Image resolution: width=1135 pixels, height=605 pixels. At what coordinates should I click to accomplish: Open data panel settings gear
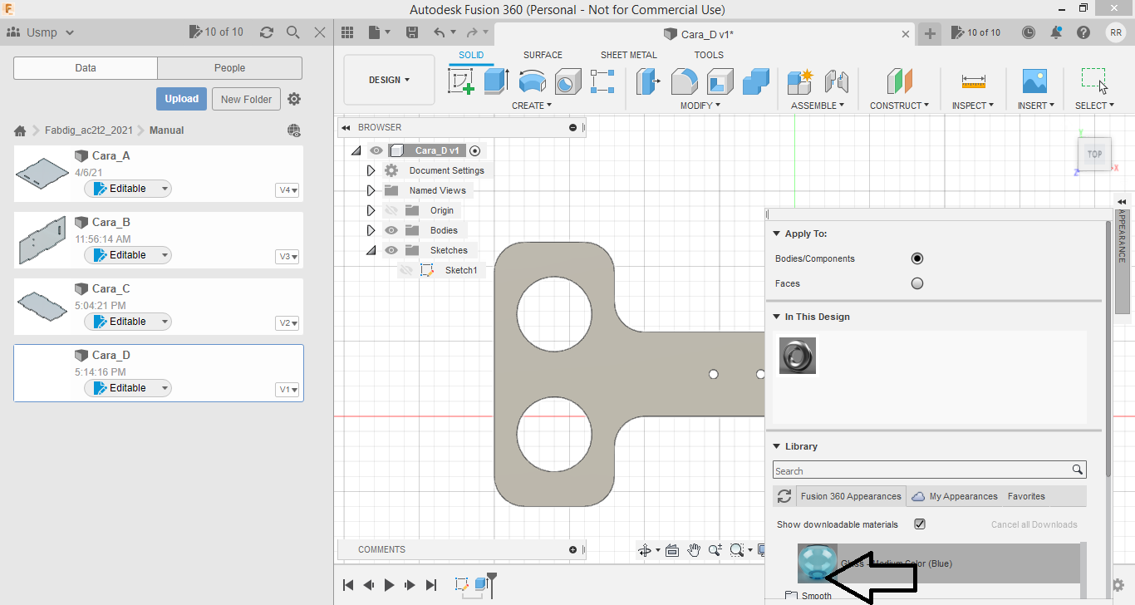294,99
